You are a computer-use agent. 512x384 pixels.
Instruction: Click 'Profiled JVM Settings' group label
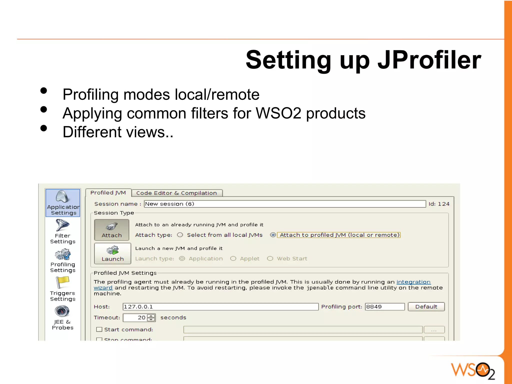(x=125, y=273)
